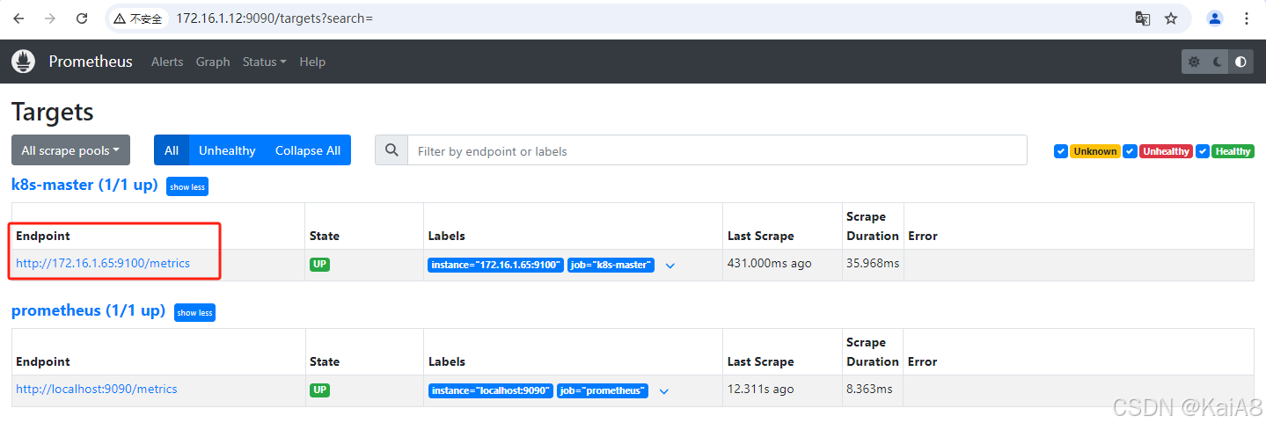This screenshot has height=430, width=1266.
Task: Toggle the Healthy checkbox
Action: [1203, 151]
